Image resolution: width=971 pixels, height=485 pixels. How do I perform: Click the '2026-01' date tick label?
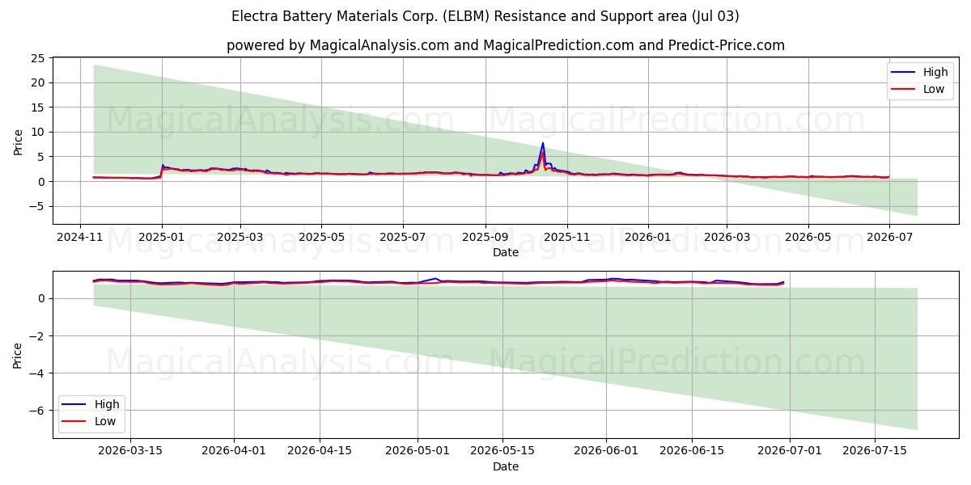648,236
